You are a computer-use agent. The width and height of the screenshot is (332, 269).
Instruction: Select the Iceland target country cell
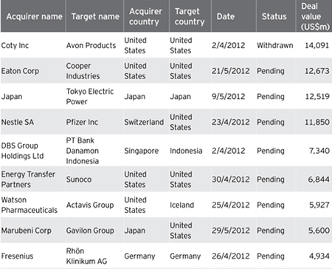pos(181,205)
